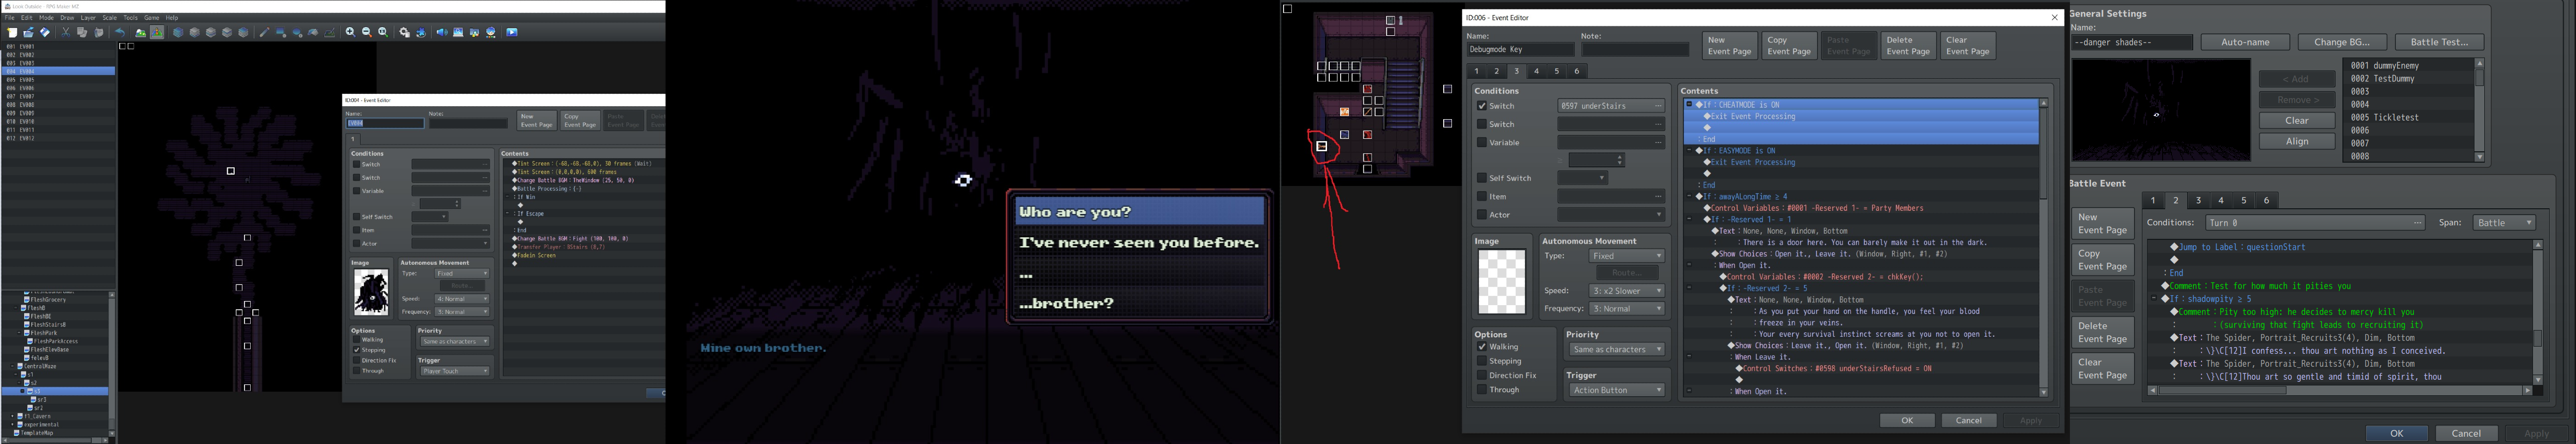Open the Trigger dropdown showing Player Touch
This screenshot has height=444, width=2576.
tap(454, 371)
